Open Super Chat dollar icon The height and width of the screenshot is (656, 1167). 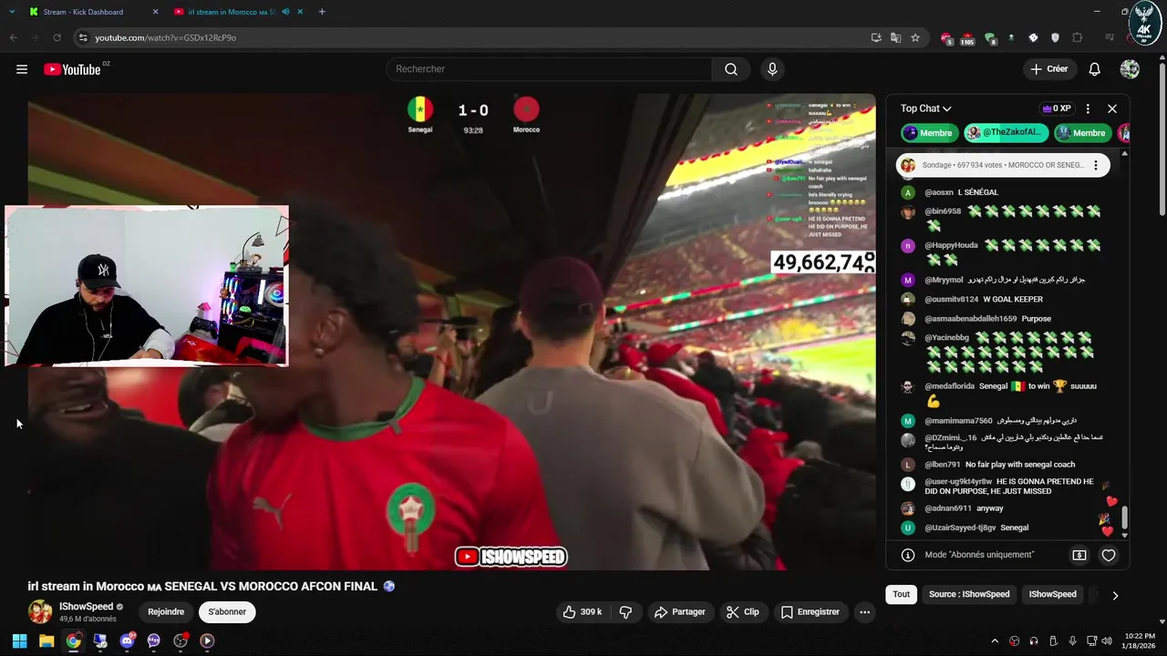coord(1079,555)
